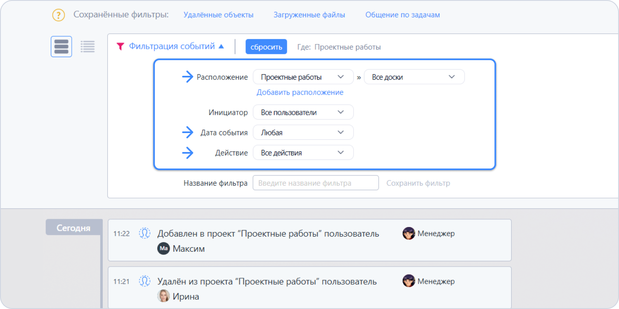Click Сохранить фильтр
The image size is (619, 309).
pyautogui.click(x=418, y=183)
